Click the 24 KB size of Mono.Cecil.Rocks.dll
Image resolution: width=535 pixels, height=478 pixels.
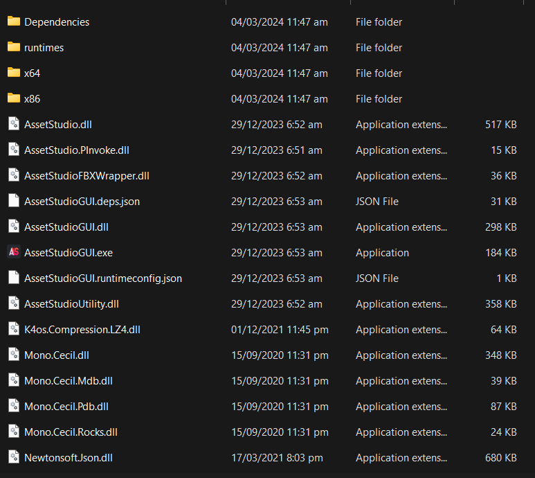coord(504,432)
